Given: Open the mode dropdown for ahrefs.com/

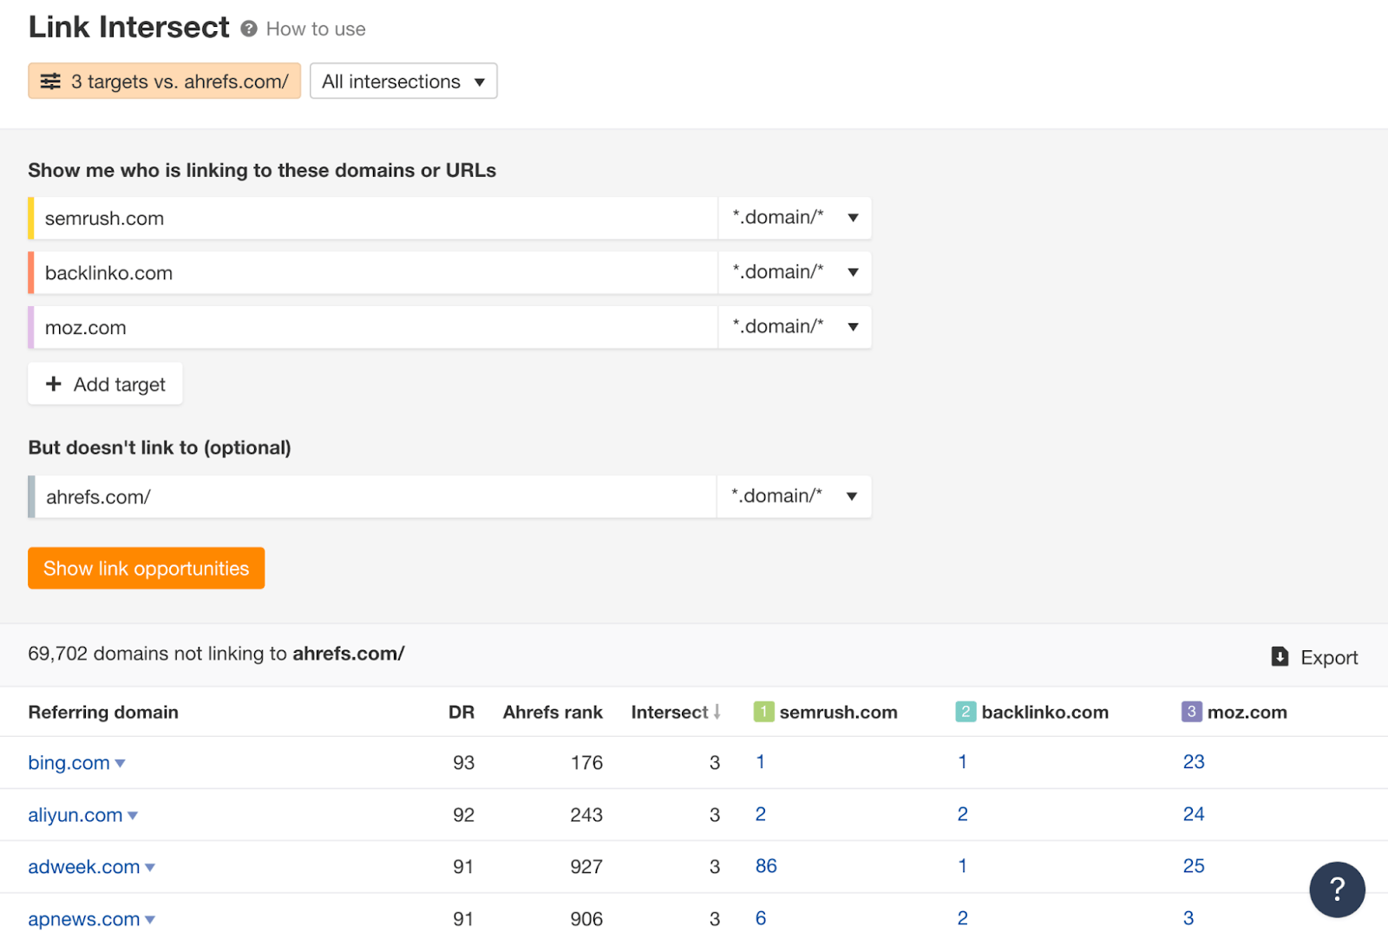Looking at the screenshot, I should click(793, 497).
